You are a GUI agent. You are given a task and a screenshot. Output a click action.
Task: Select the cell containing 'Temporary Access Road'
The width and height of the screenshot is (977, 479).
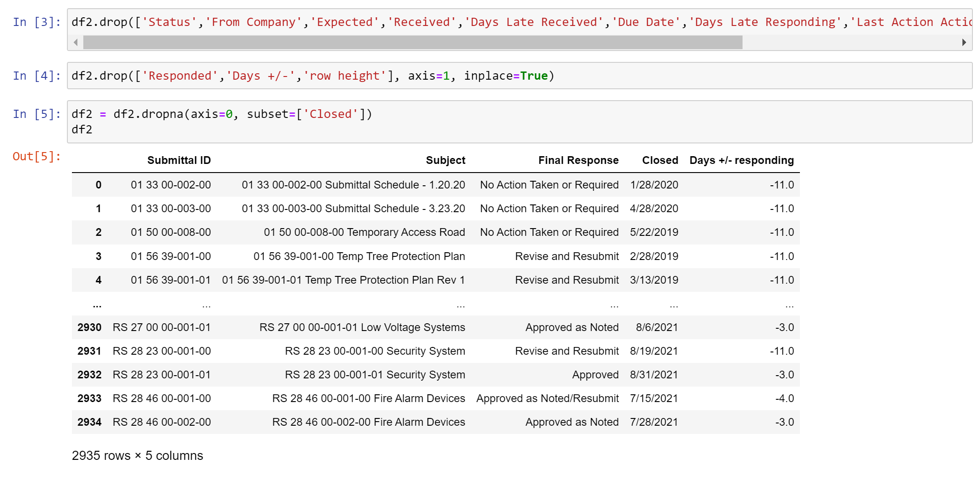click(364, 232)
